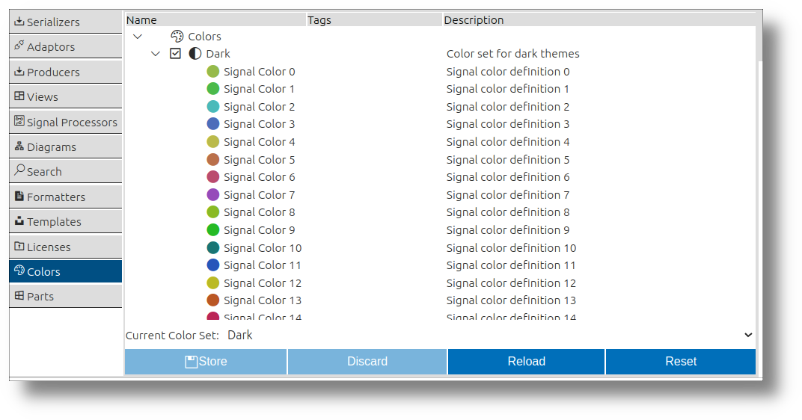
Task: Click the Signal Color 7 purple swatch
Action: tap(213, 195)
